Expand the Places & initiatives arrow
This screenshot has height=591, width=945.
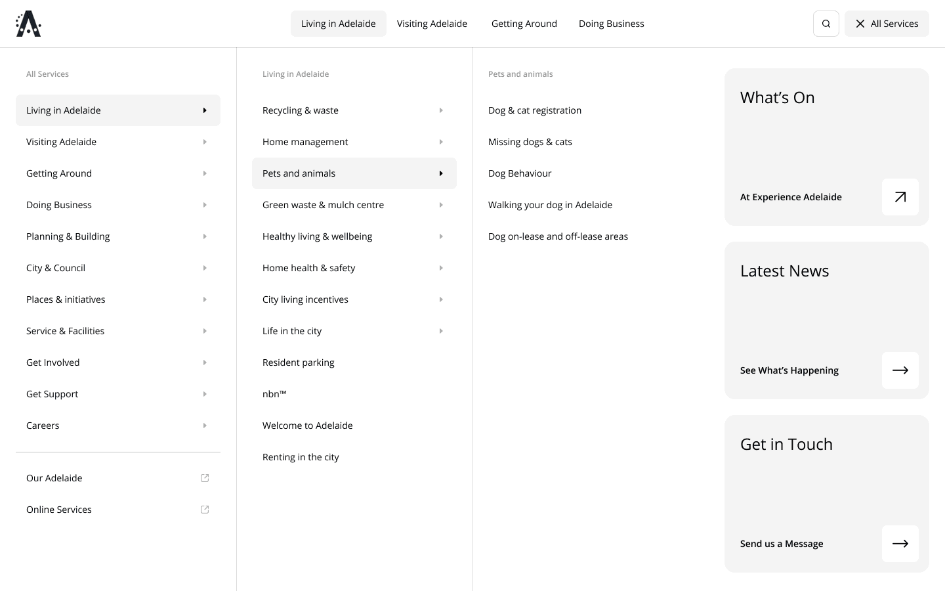coord(205,299)
